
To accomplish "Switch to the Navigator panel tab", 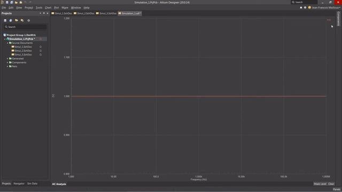I will pyautogui.click(x=19, y=183).
